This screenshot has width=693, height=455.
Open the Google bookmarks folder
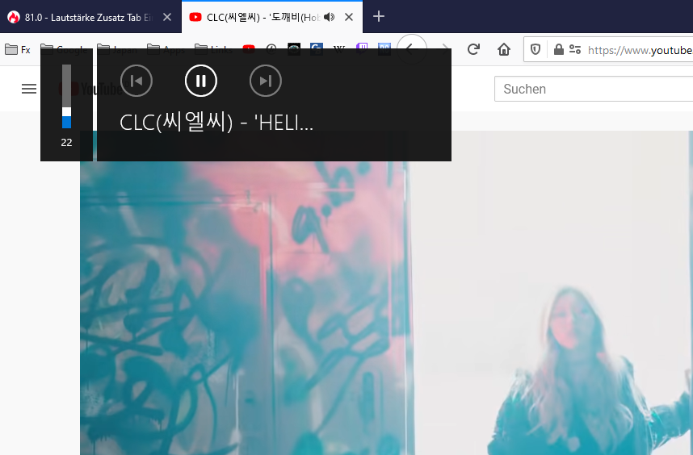click(64, 49)
